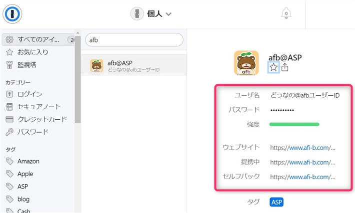The image size is (355, 213).
Task: Select afb@ASP item in results list
Action: pos(134,65)
